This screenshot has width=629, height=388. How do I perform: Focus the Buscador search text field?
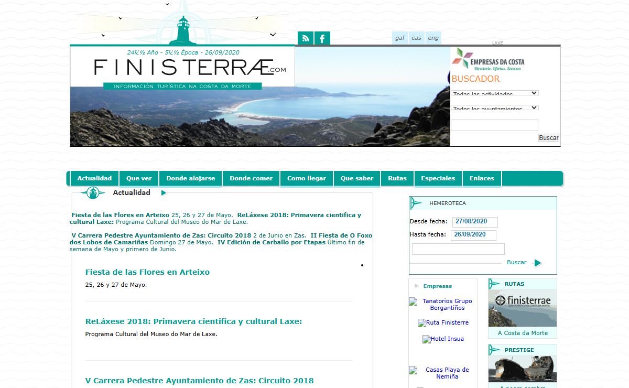click(x=494, y=125)
